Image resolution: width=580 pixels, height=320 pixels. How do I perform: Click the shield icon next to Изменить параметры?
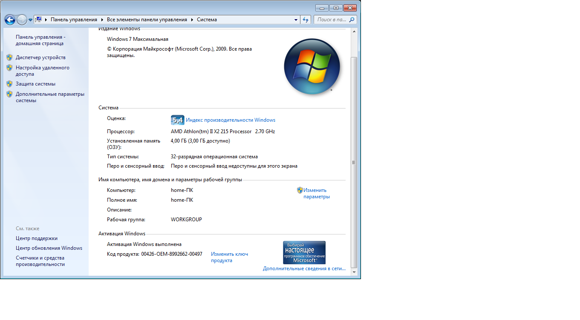click(300, 190)
